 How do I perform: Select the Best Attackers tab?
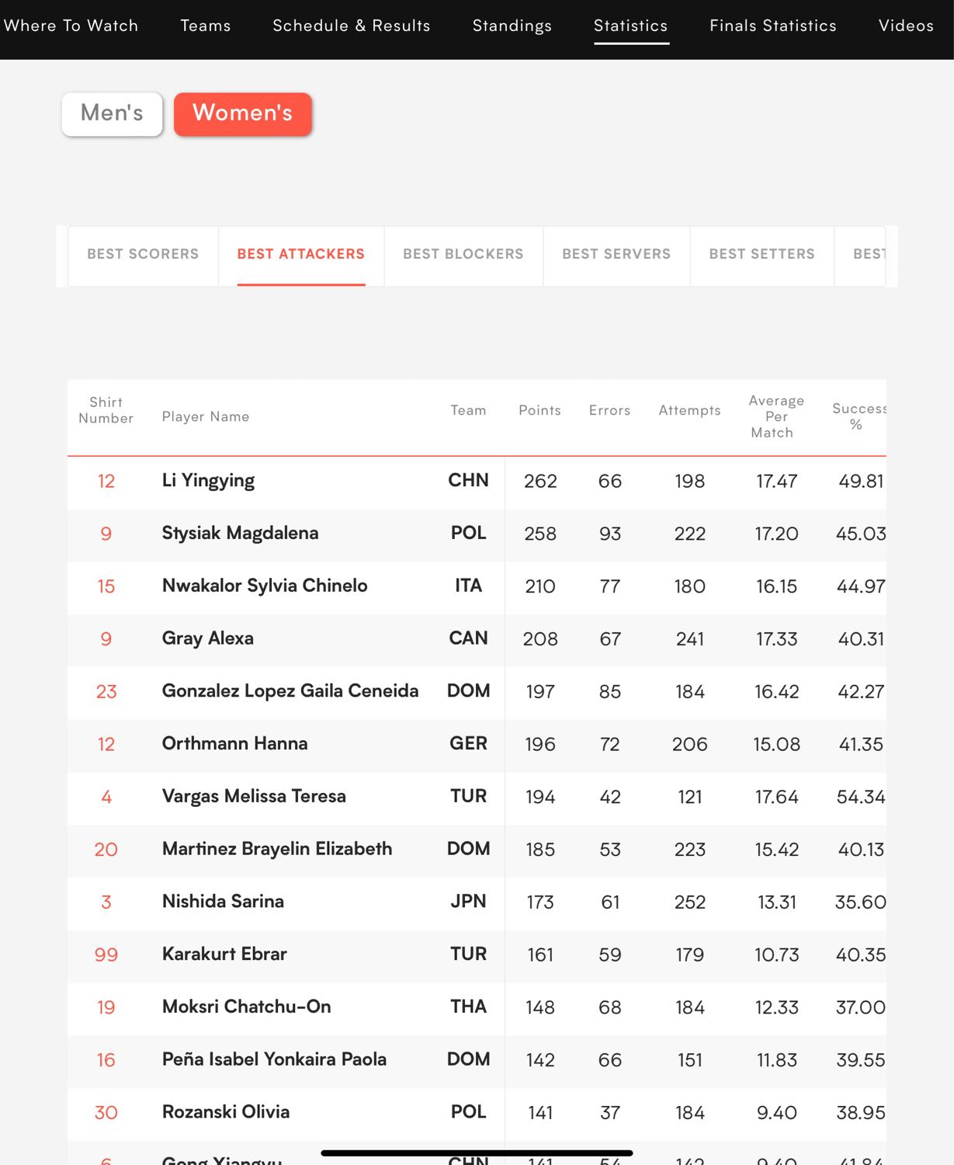click(x=301, y=255)
